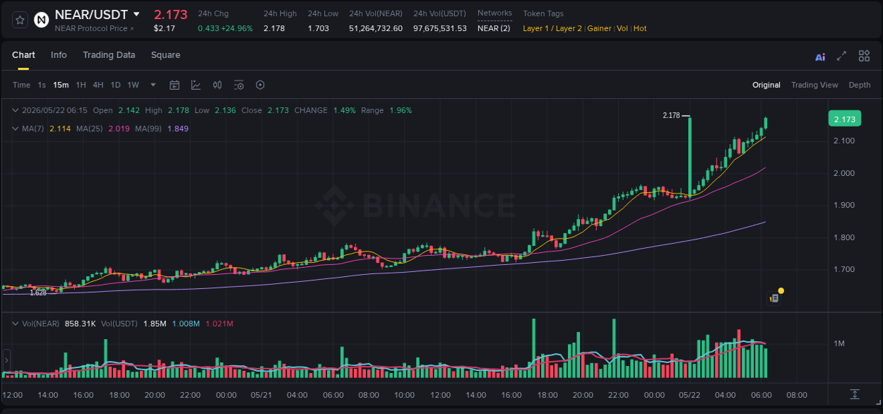
Task: Collapse the OHLC info row chevron
Action: pos(16,110)
